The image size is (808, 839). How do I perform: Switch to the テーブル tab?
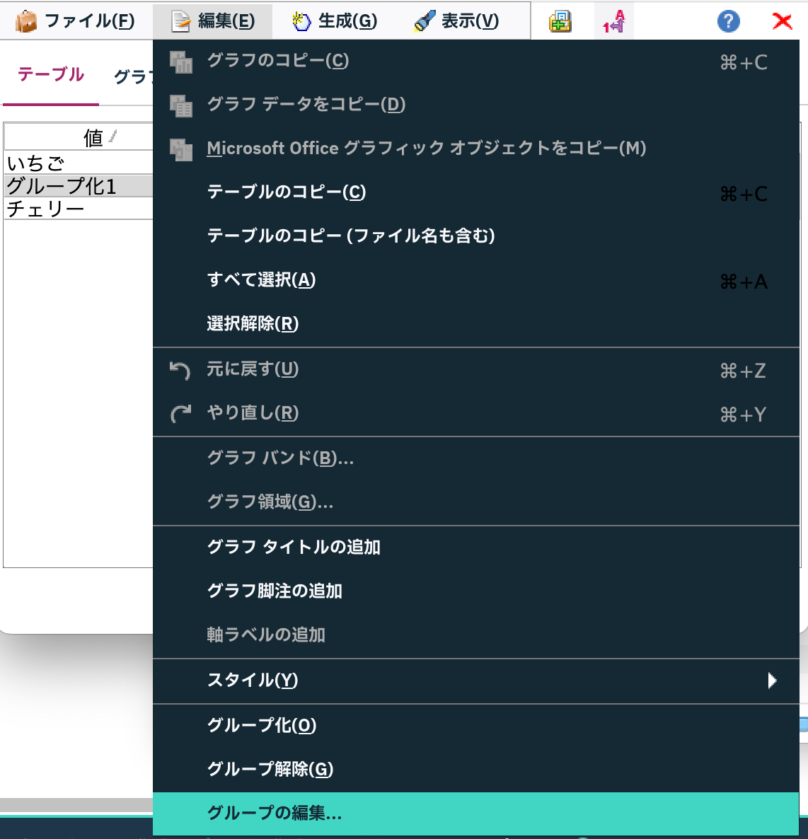point(50,75)
